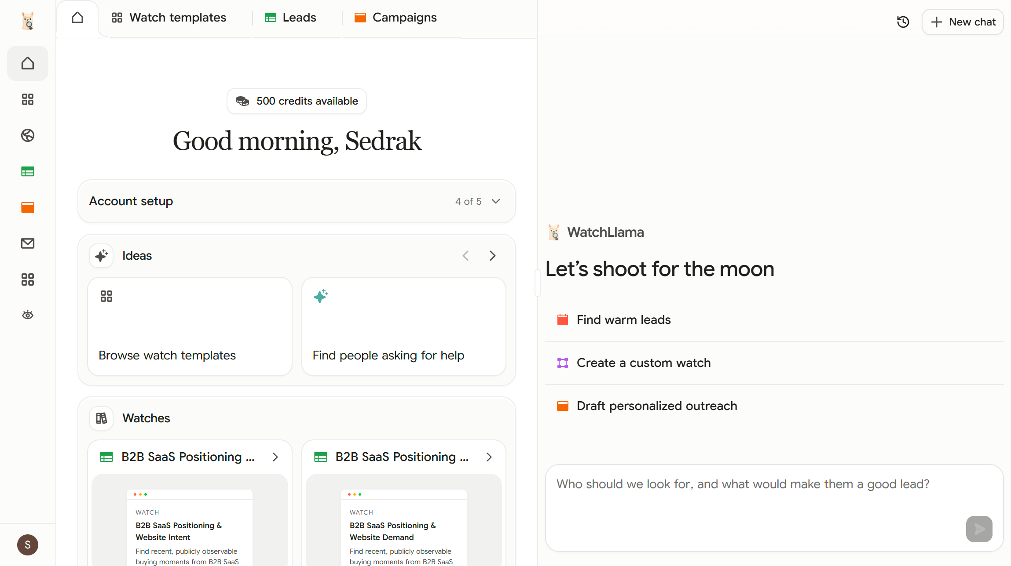Open the upper grid templates sidebar icon
Screen dimensions: 1011x566
(28, 99)
